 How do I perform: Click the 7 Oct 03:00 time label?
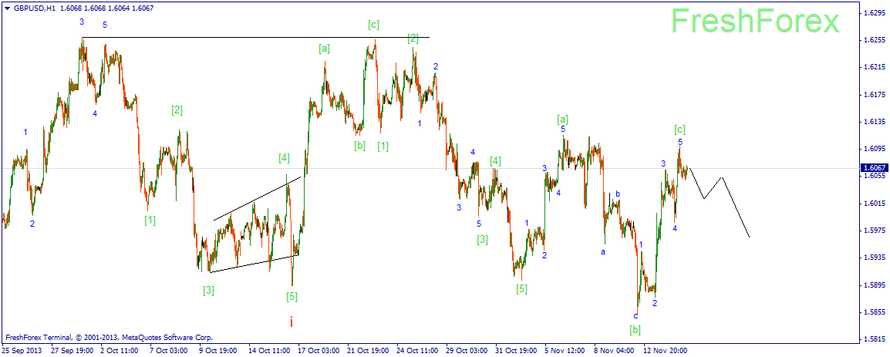point(170,351)
